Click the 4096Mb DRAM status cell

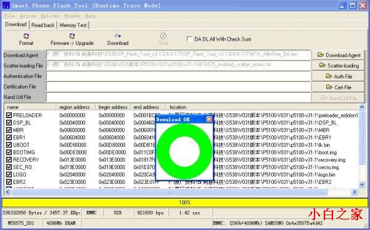[61, 223]
